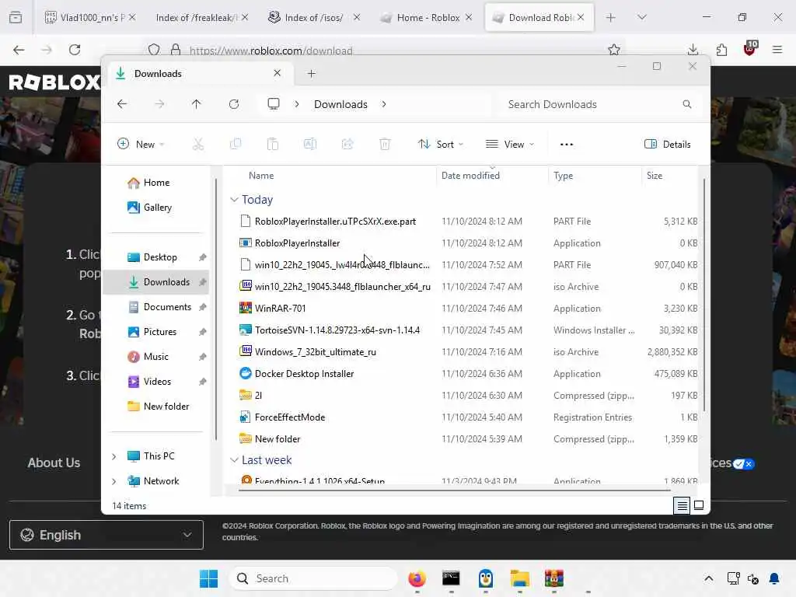Collapse the Today group
The height and width of the screenshot is (597, 796).
[234, 200]
